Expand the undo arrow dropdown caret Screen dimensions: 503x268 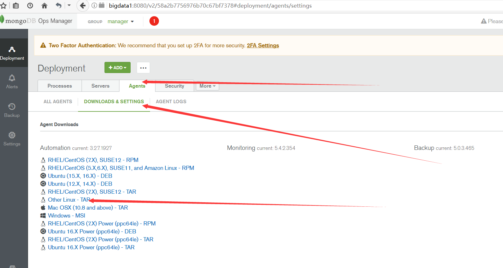click(x=69, y=5)
